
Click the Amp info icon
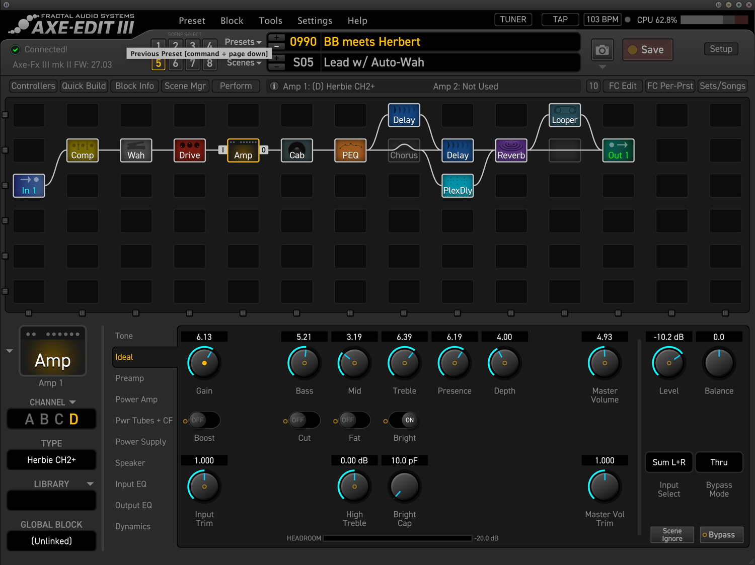tap(274, 86)
